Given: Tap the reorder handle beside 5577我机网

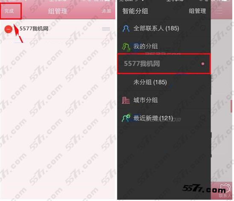Looking at the screenshot, I should [x=106, y=29].
